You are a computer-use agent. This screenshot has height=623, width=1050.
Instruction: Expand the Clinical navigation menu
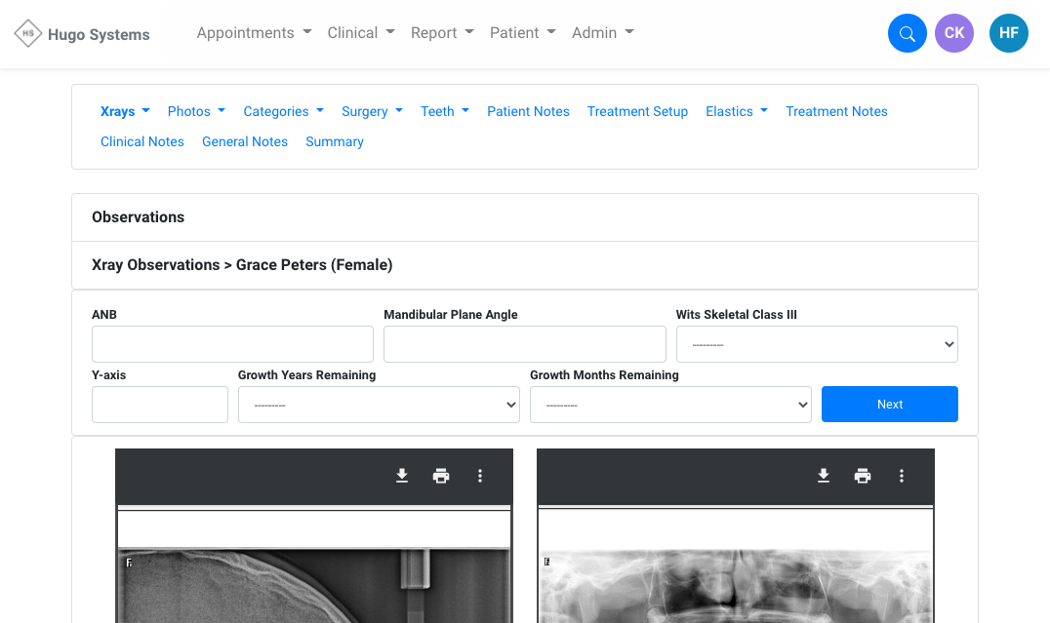pyautogui.click(x=361, y=33)
